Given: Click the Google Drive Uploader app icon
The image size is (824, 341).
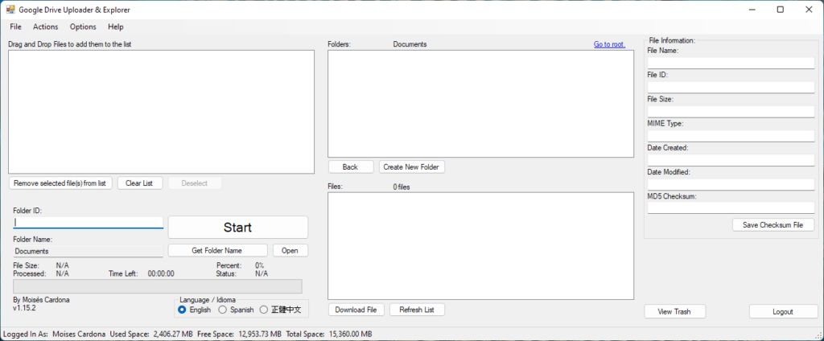Looking at the screenshot, I should (10, 10).
